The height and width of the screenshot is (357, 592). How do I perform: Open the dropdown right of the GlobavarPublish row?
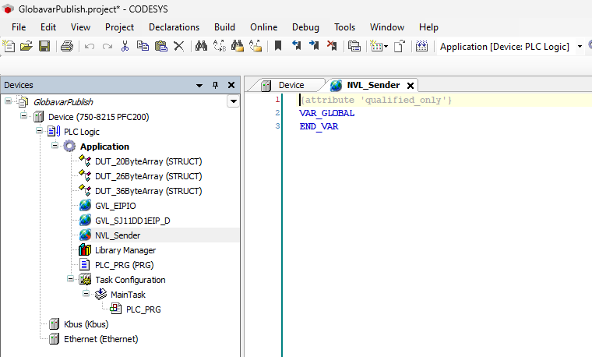234,101
